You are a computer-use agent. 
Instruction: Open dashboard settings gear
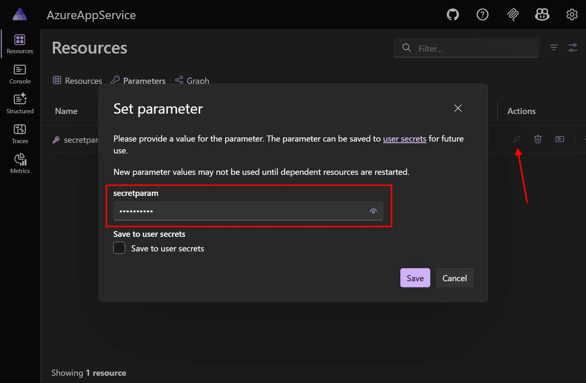coord(572,15)
